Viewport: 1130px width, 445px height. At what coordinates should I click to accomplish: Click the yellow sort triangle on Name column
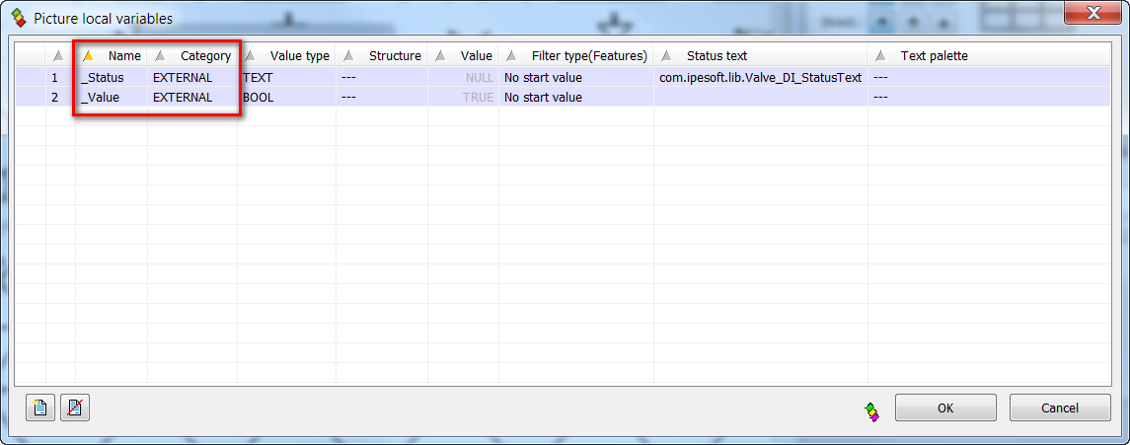pos(88,56)
